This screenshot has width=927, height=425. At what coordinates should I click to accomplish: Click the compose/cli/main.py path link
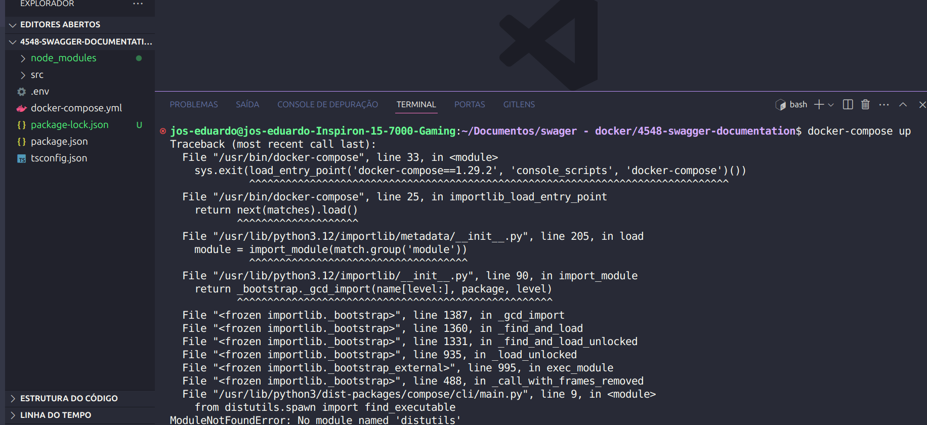point(371,394)
